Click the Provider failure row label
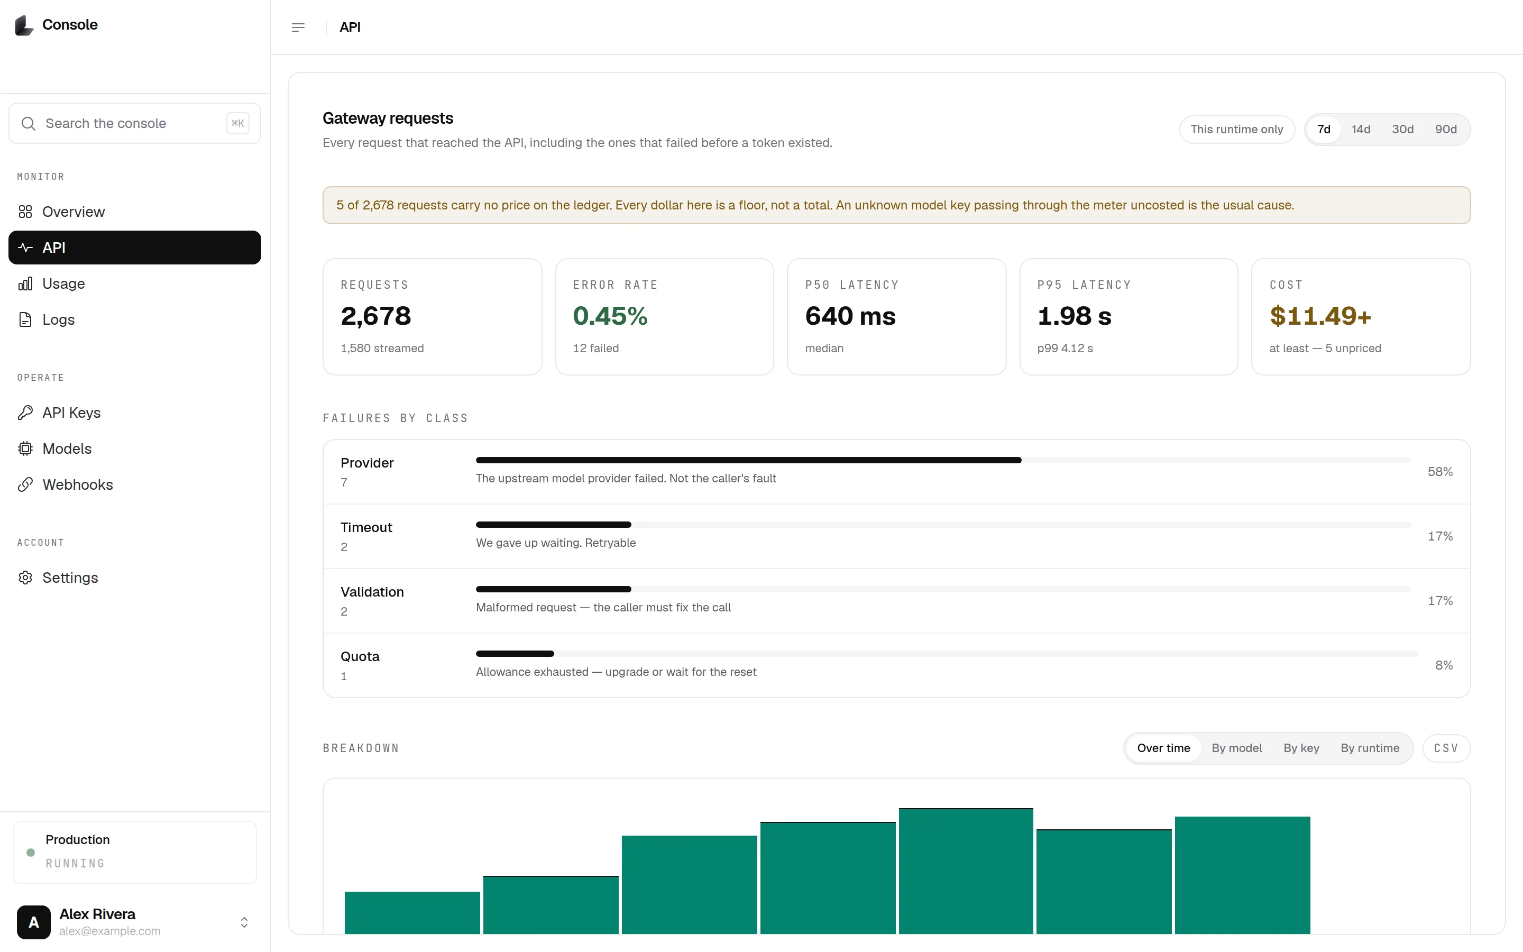The height and width of the screenshot is (952, 1523). click(x=367, y=463)
